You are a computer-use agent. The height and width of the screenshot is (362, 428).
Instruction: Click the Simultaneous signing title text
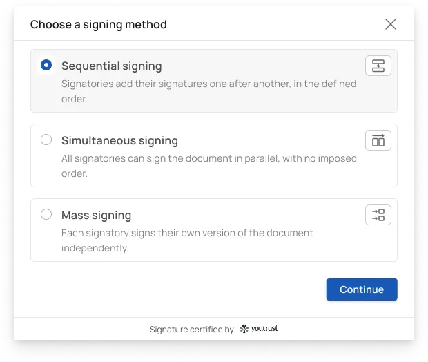point(119,141)
